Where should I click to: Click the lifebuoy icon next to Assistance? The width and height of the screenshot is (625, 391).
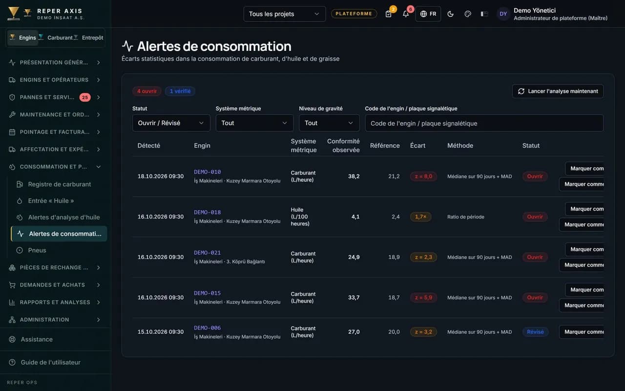[12, 339]
